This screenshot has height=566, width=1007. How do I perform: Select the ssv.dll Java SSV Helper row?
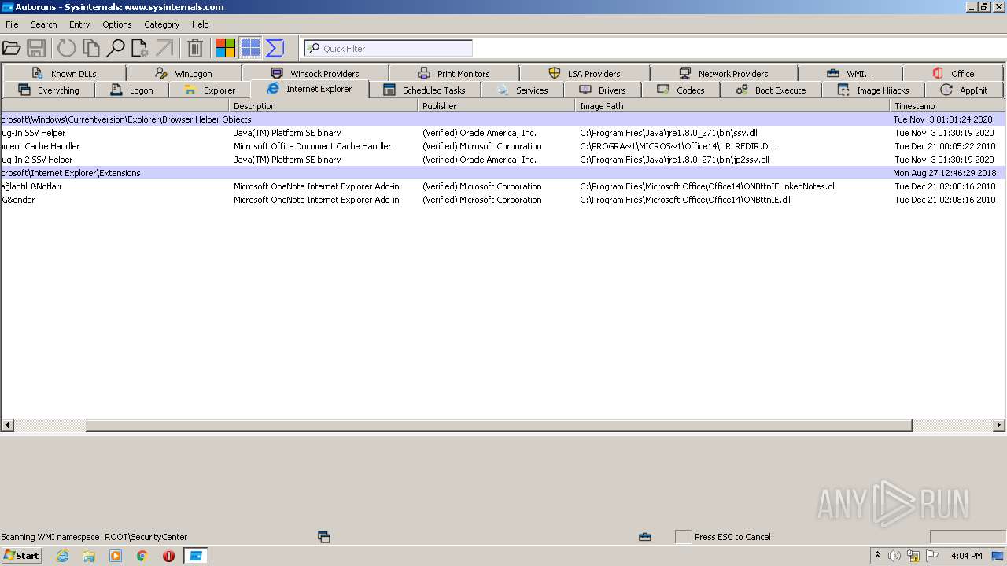click(503, 133)
